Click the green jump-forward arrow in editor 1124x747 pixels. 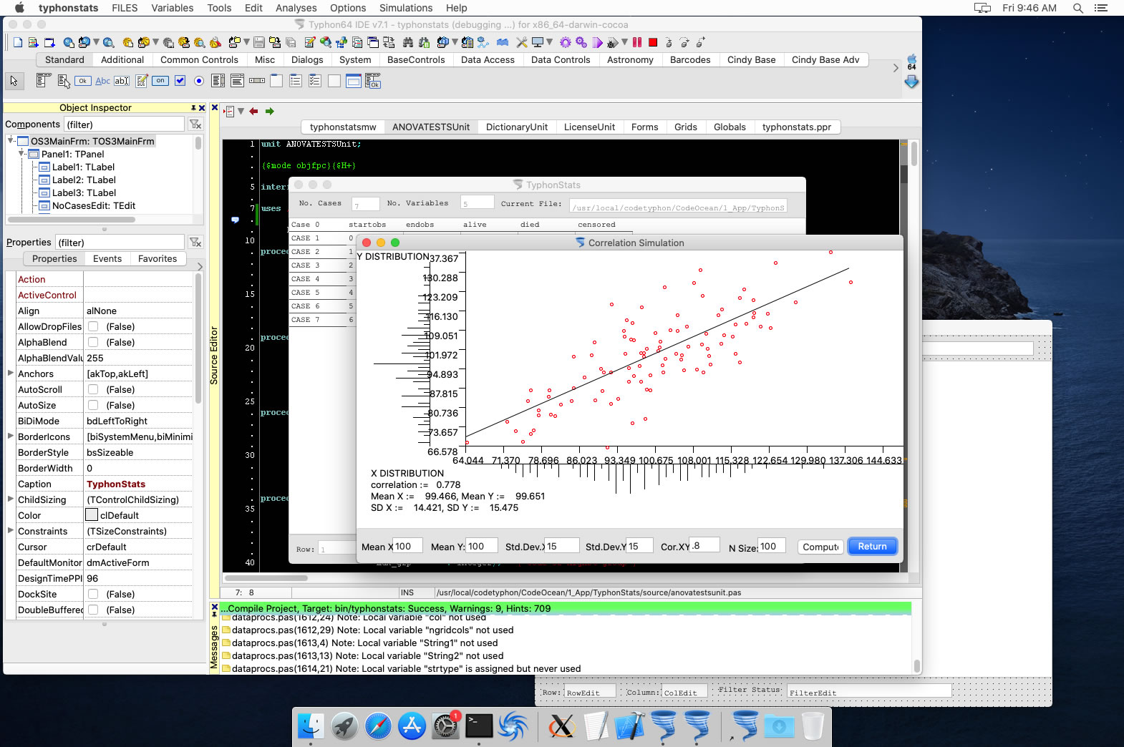(x=270, y=111)
